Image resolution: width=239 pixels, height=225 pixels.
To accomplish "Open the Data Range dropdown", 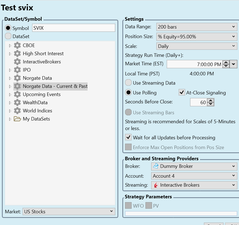I will pyautogui.click(x=197, y=27).
